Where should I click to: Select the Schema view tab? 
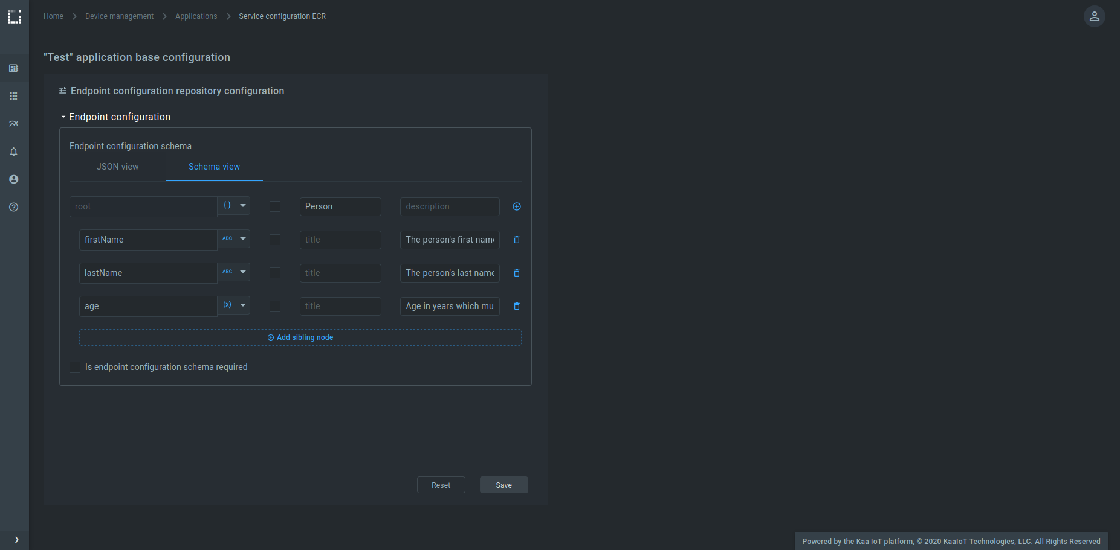pyautogui.click(x=214, y=167)
